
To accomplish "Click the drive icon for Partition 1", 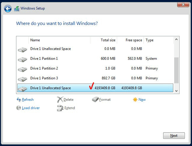I will tap(22, 59).
